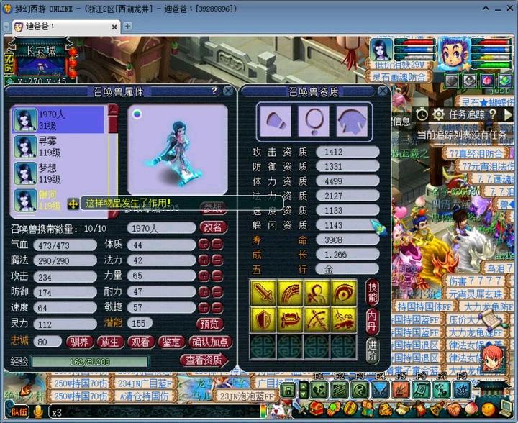Open the handshake friends icon
Viewport: 518px width, 423px height.
454,409
